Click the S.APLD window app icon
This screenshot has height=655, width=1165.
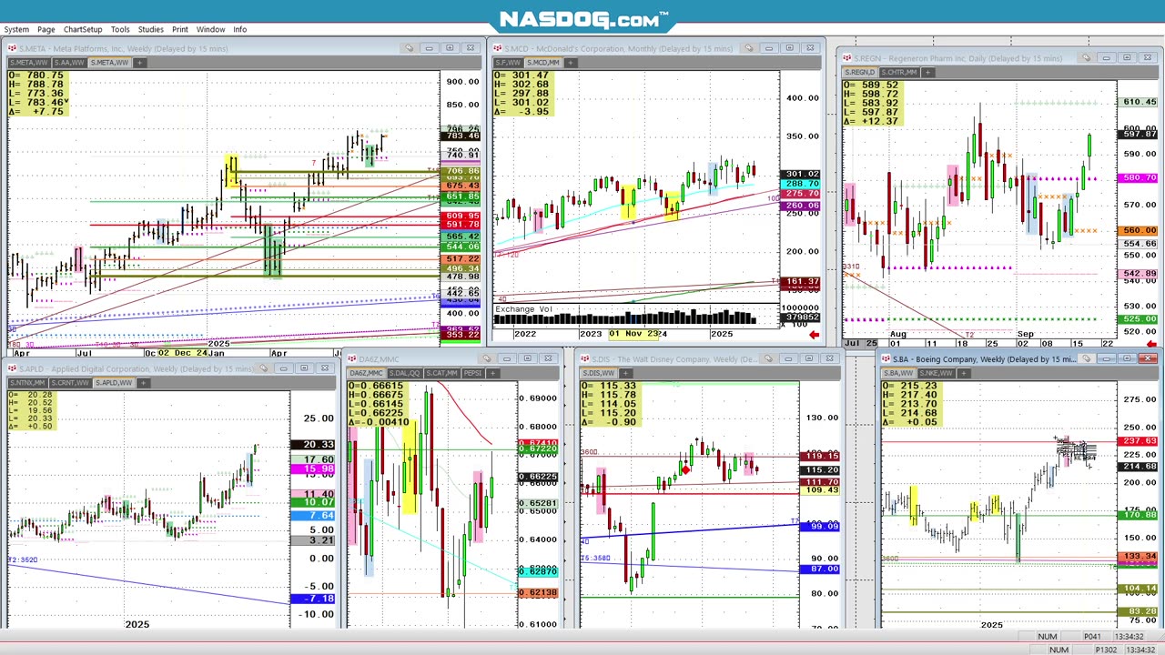point(12,368)
